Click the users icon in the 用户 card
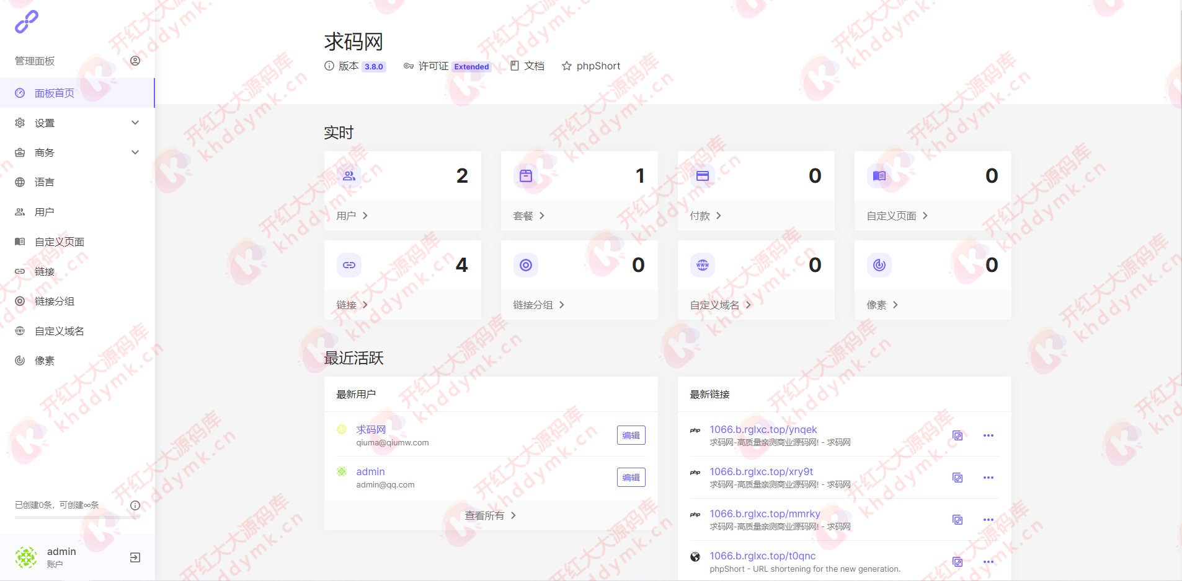 tap(349, 176)
